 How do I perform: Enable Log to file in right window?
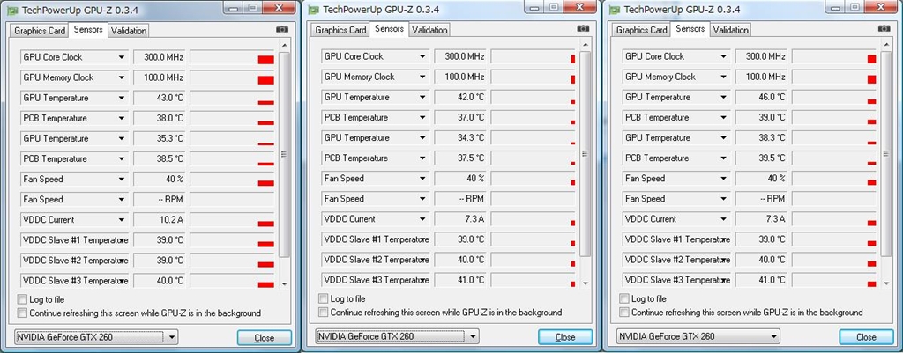[625, 299]
